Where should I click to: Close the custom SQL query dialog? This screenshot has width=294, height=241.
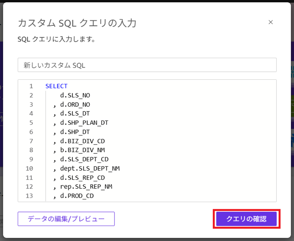point(270,22)
